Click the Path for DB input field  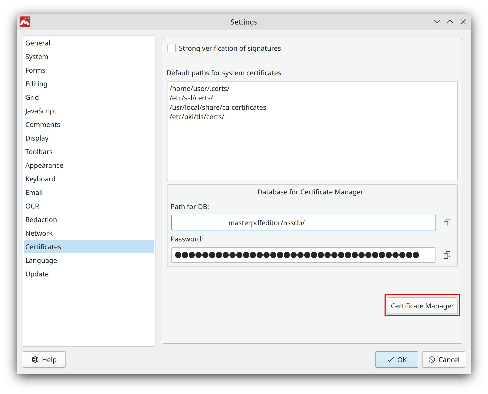(x=303, y=223)
